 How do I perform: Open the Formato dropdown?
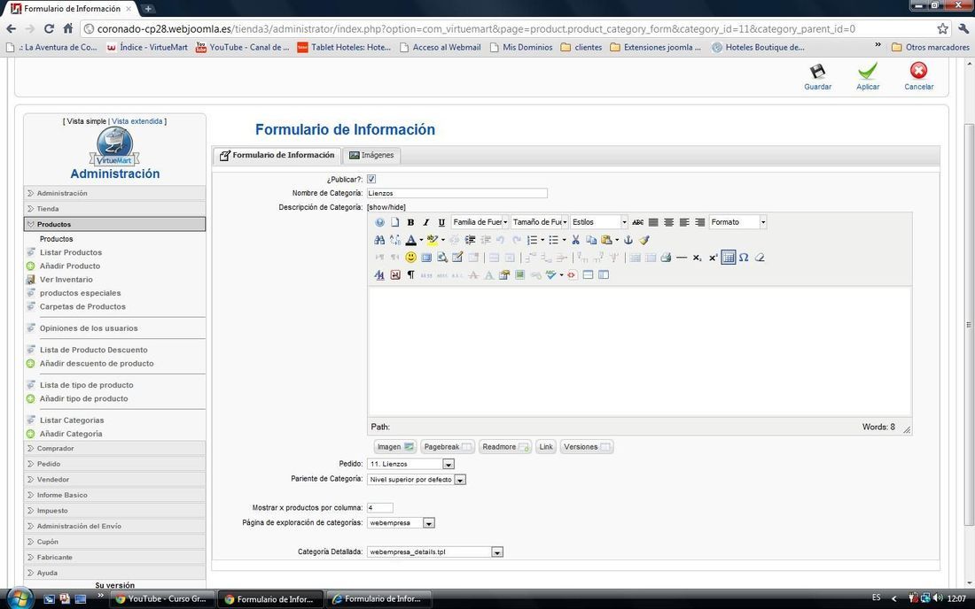pyautogui.click(x=738, y=222)
